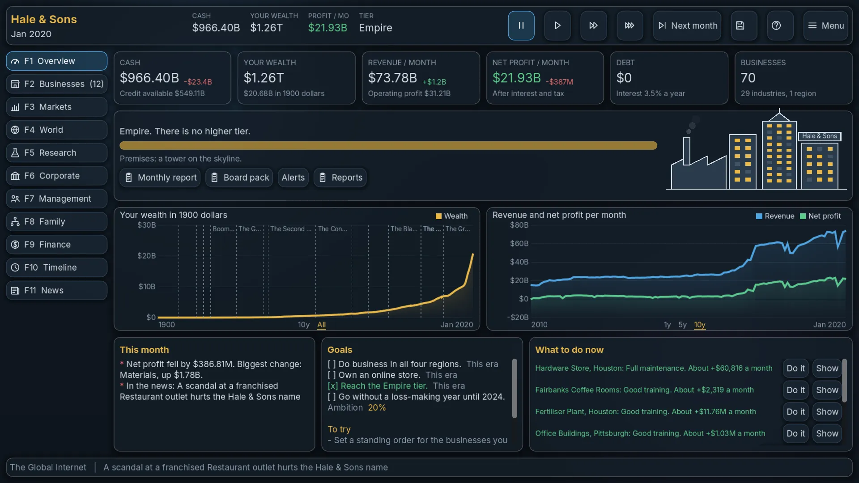Toggle Wealth legend swatch
This screenshot has height=483, width=859.
point(438,216)
